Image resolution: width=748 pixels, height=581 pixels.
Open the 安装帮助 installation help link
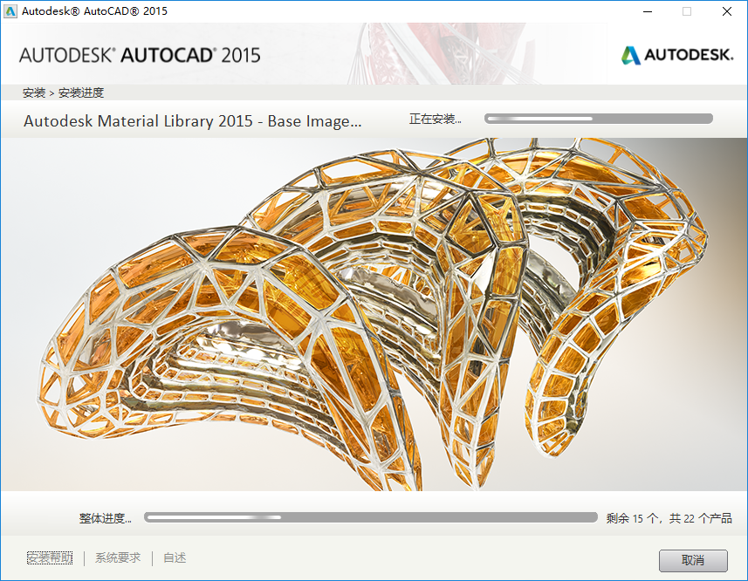tap(48, 557)
